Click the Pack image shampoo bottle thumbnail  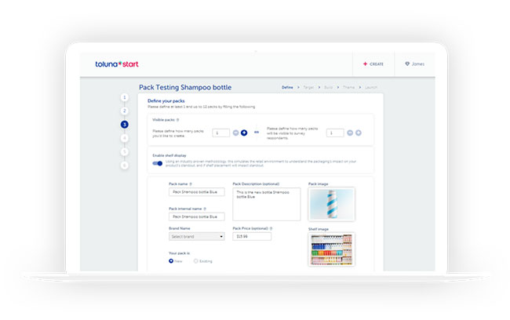click(x=331, y=204)
